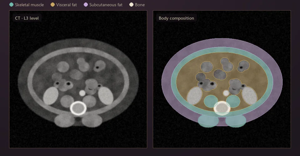
Task: Click the Visceral fat tan legend swatch
Action: tap(52, 5)
